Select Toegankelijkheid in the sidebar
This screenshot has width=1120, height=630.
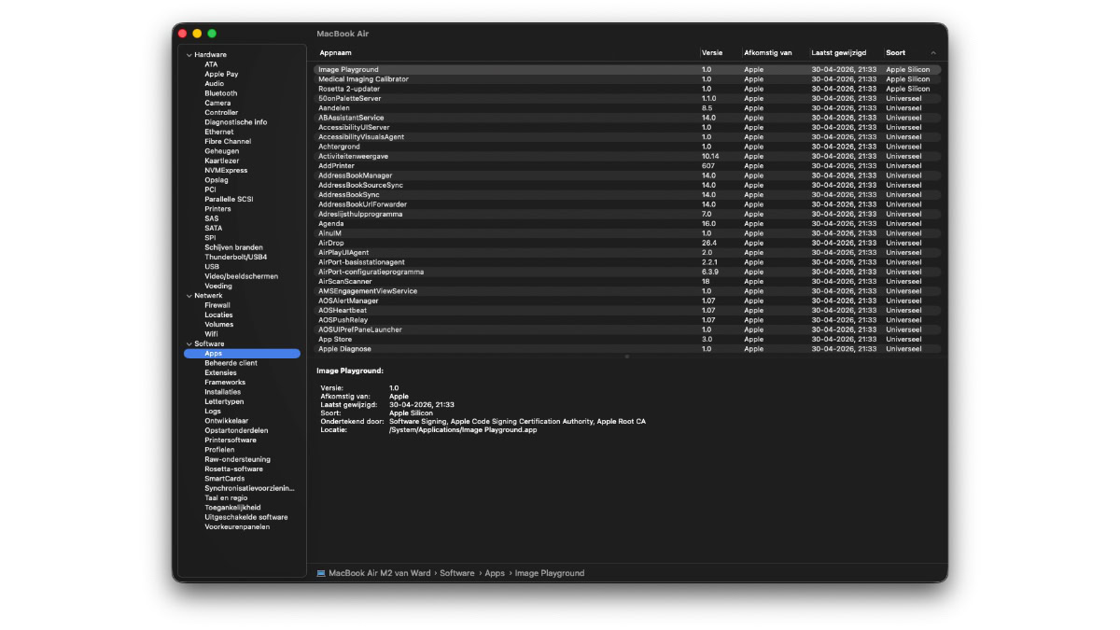pos(232,508)
